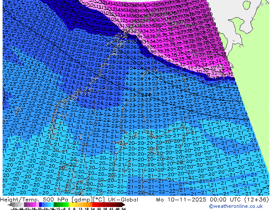Click the 'Mo 10-11-2025 00:00 UTC' date label
The height and width of the screenshot is (210, 272).
point(198,200)
